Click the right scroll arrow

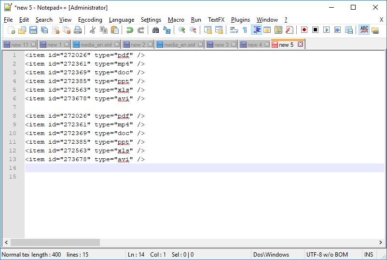[381, 243]
